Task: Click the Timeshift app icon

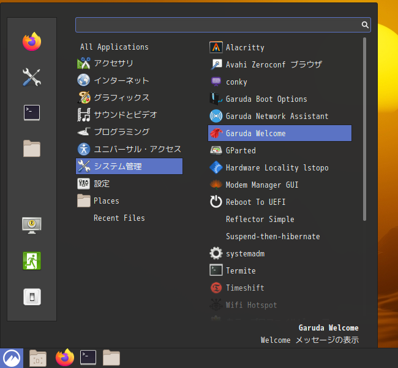Action: click(x=216, y=288)
